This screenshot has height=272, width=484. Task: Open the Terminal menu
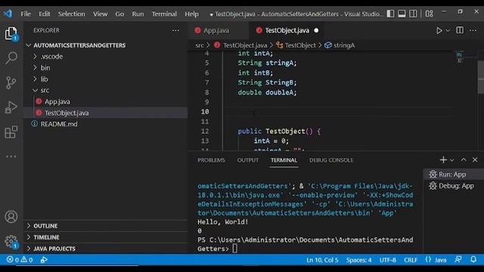click(164, 14)
